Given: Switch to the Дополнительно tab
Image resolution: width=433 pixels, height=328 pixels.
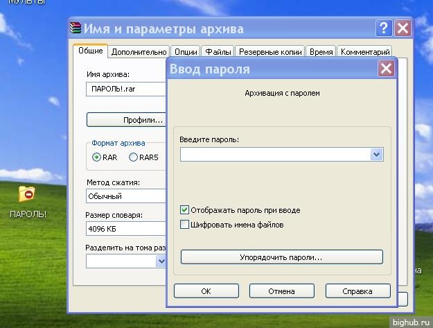Looking at the screenshot, I should tap(139, 52).
